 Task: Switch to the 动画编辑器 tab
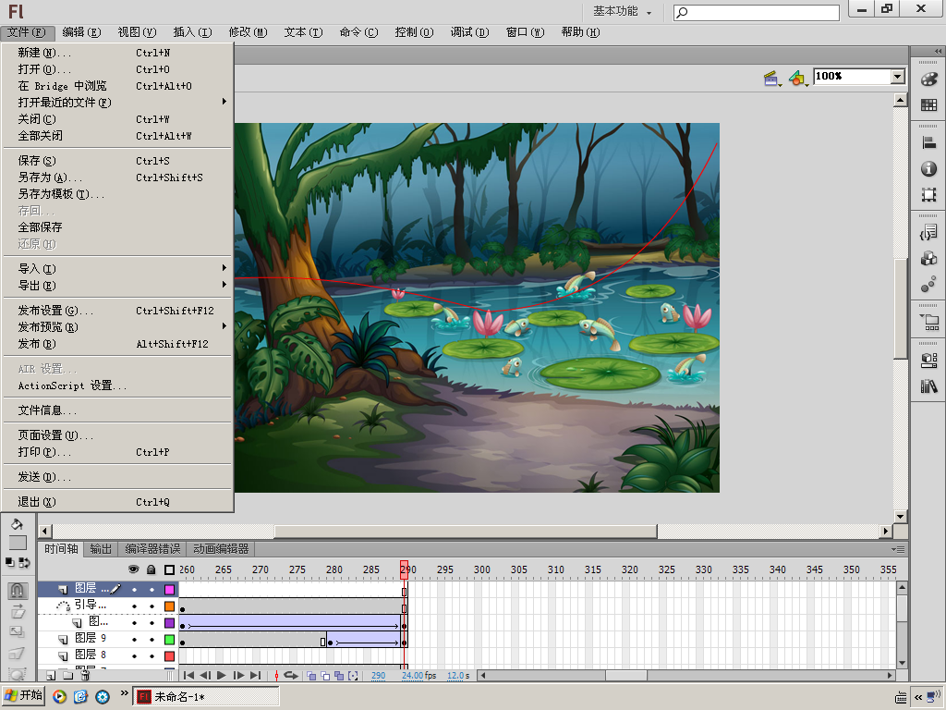tap(221, 549)
